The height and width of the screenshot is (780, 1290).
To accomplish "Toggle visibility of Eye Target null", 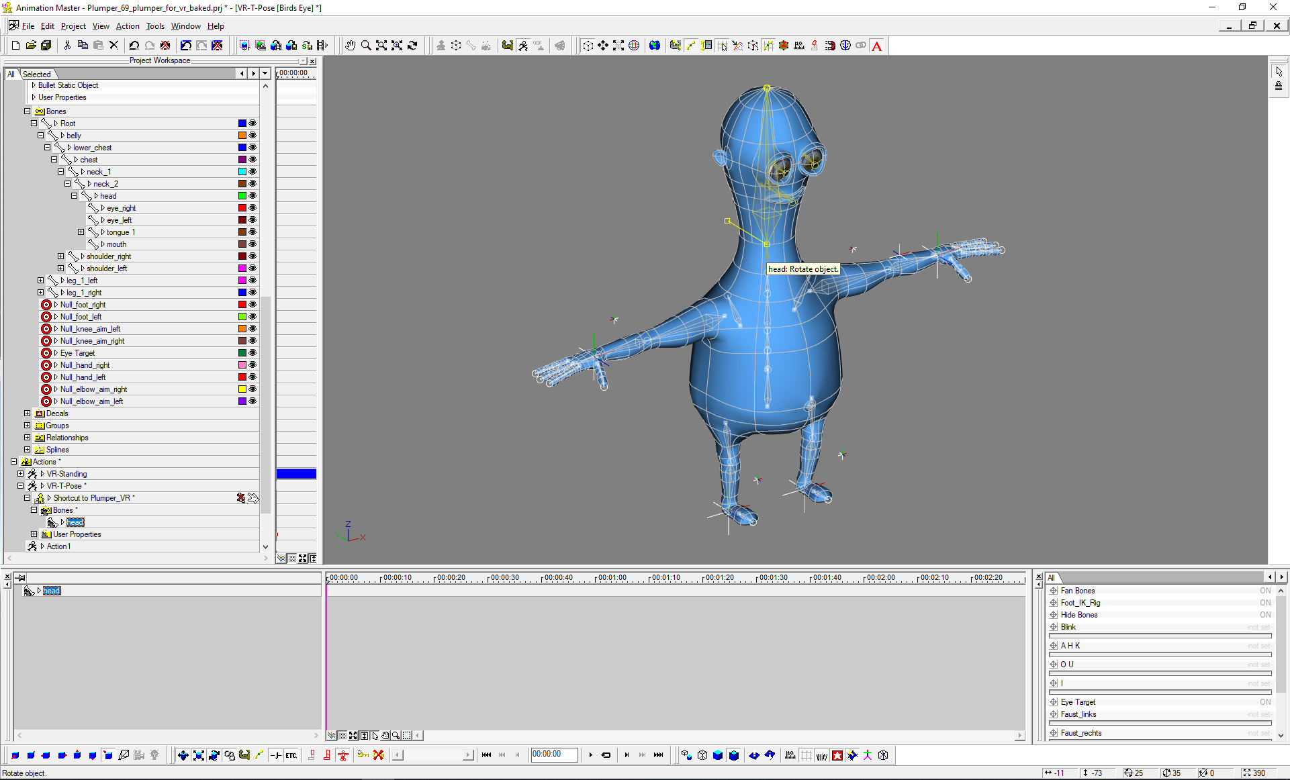I will [252, 353].
